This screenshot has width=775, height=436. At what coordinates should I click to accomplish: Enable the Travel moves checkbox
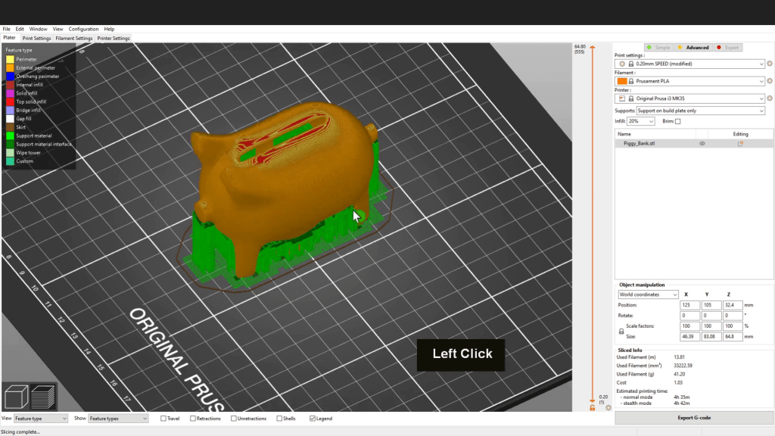click(163, 419)
